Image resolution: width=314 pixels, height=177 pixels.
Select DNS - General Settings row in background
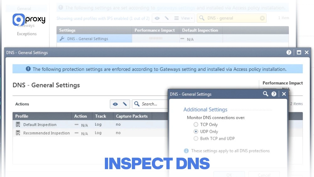click(x=173, y=38)
